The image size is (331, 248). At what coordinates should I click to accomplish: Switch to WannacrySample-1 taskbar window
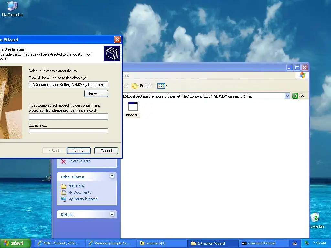pyautogui.click(x=111, y=243)
